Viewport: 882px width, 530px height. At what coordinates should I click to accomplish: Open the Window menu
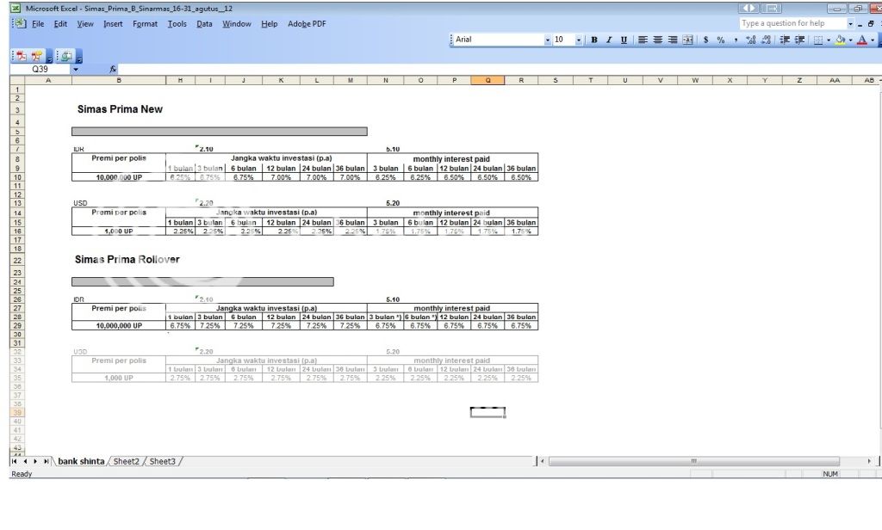point(236,23)
